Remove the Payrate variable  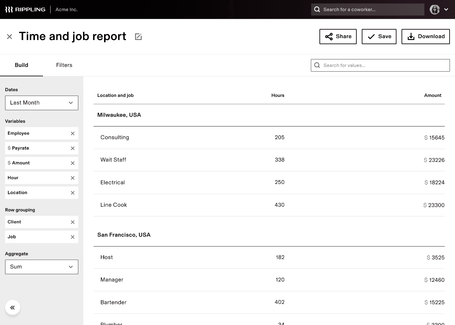[73, 148]
